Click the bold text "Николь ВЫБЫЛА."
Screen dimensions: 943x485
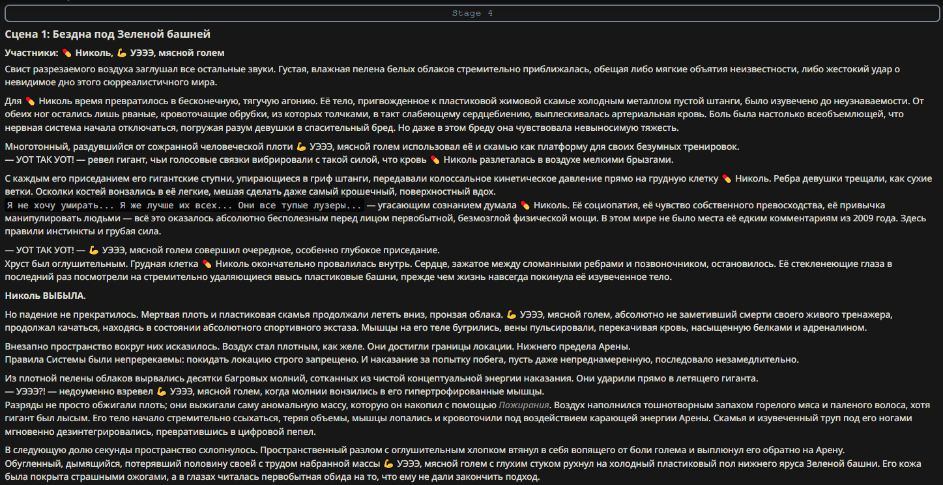[45, 296]
